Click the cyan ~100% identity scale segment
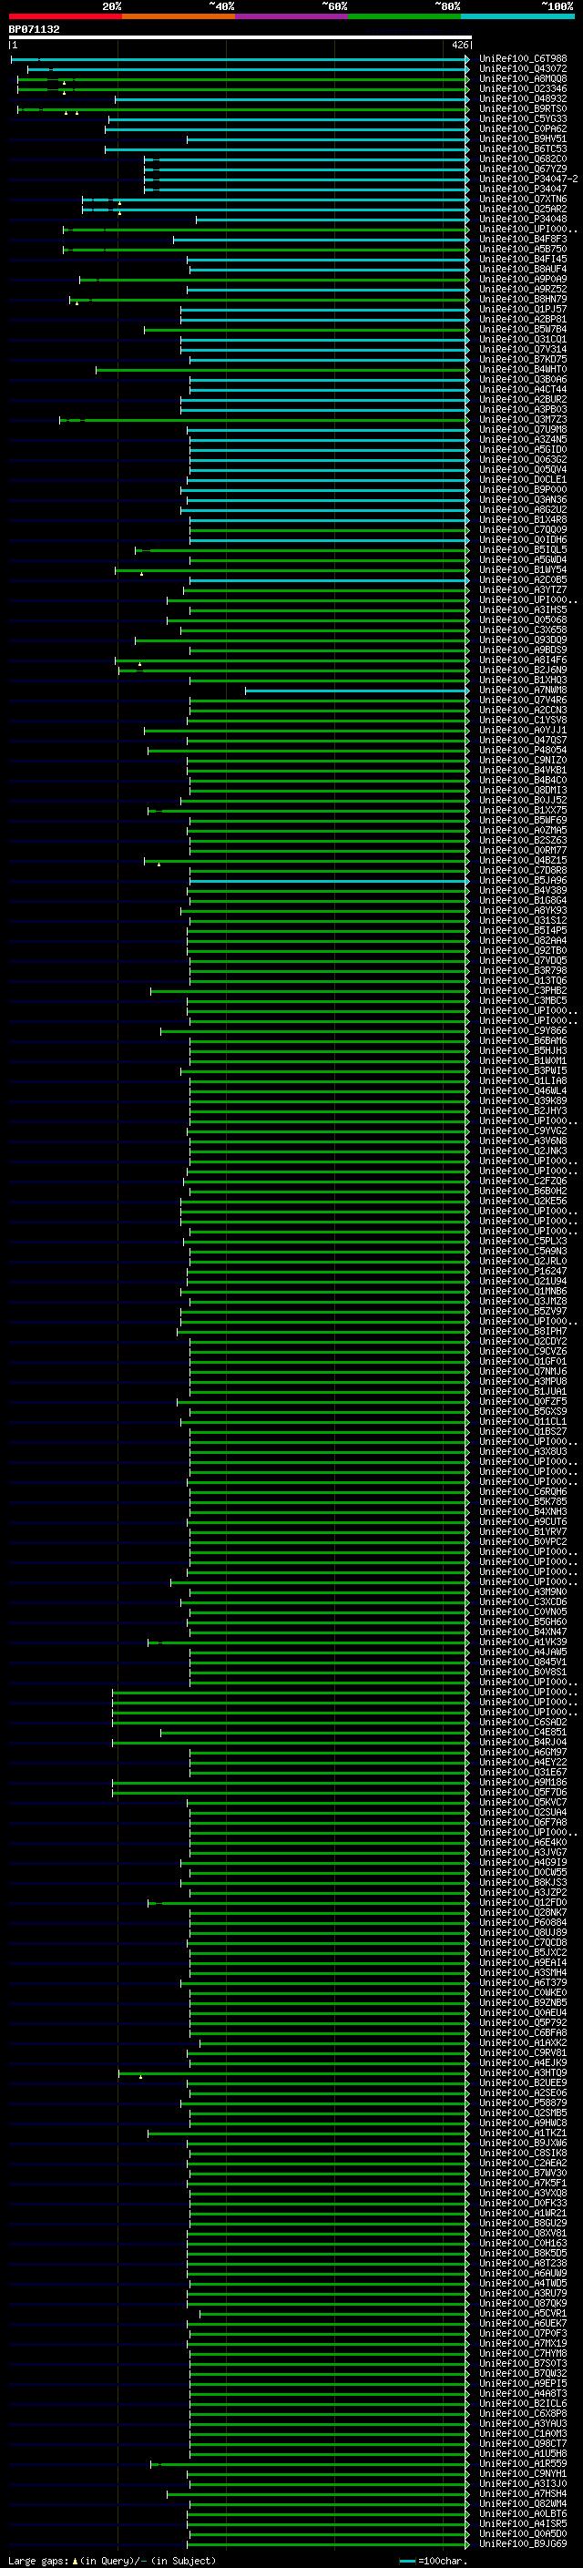 [x=518, y=16]
